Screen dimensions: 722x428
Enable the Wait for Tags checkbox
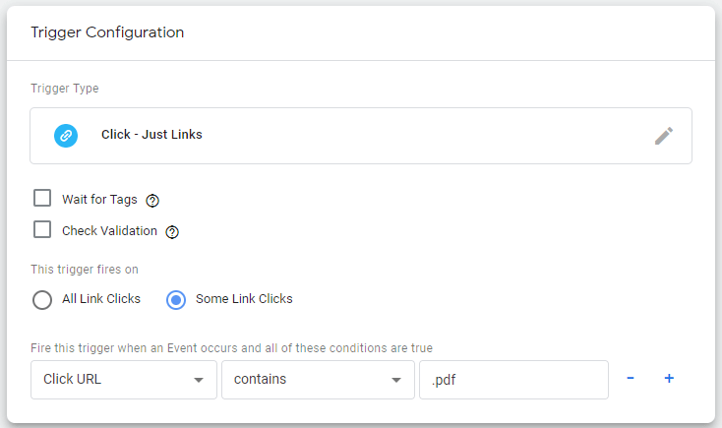[x=42, y=198]
